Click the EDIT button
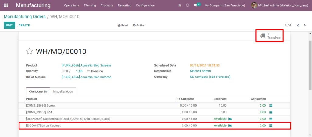The image size is (312, 137). point(9,26)
